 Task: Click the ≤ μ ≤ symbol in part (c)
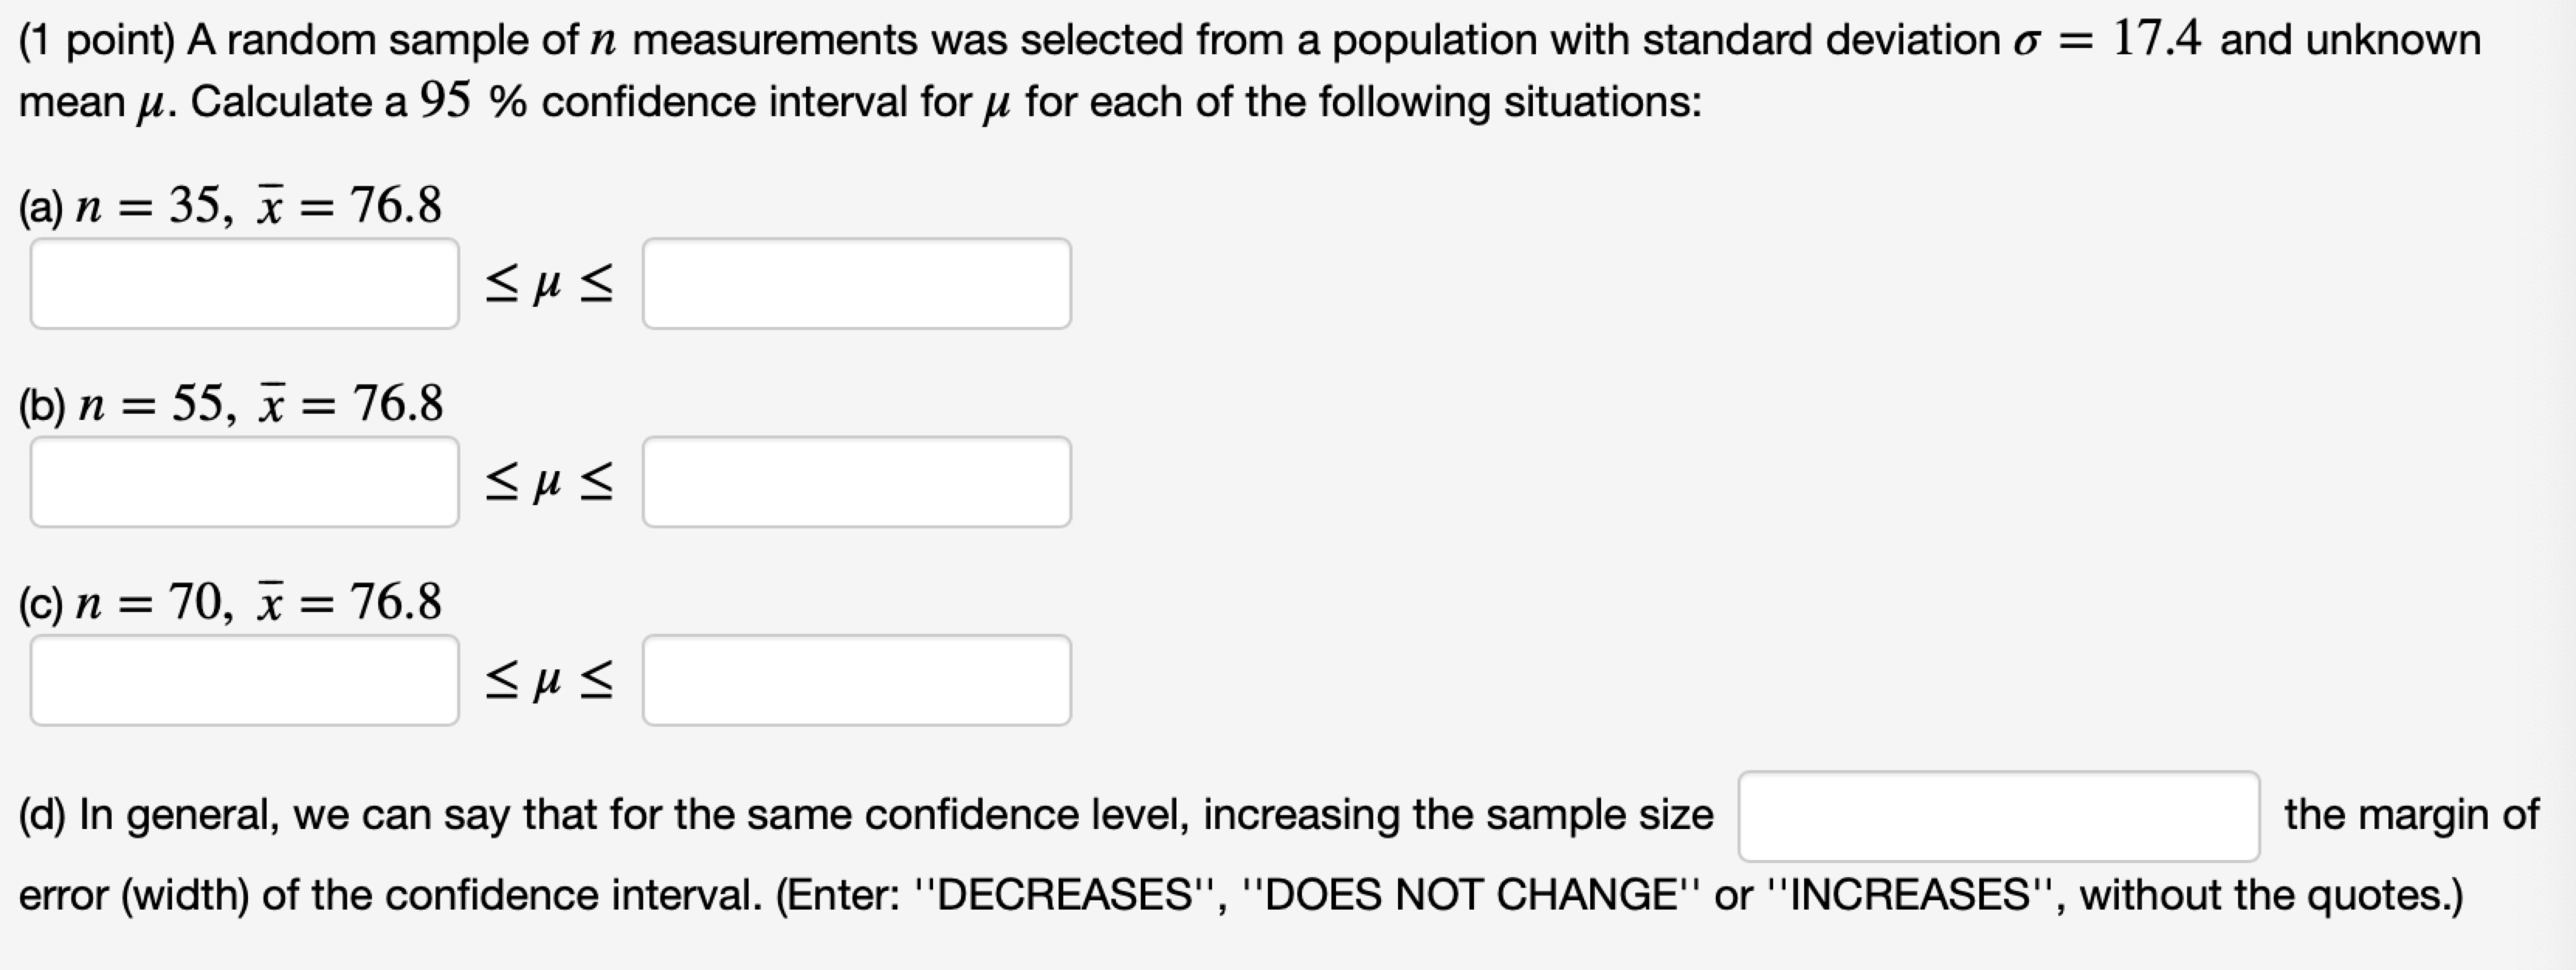[549, 681]
